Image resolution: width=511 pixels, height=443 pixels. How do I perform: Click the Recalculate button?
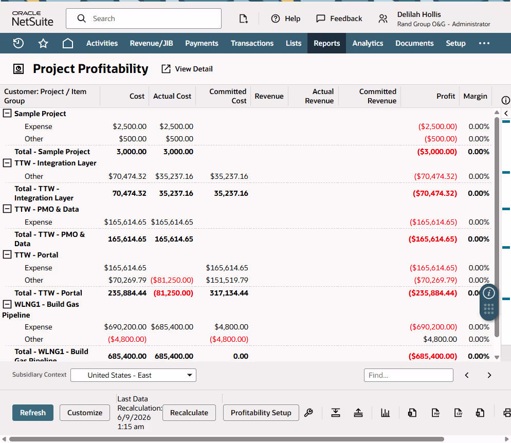pos(189,413)
